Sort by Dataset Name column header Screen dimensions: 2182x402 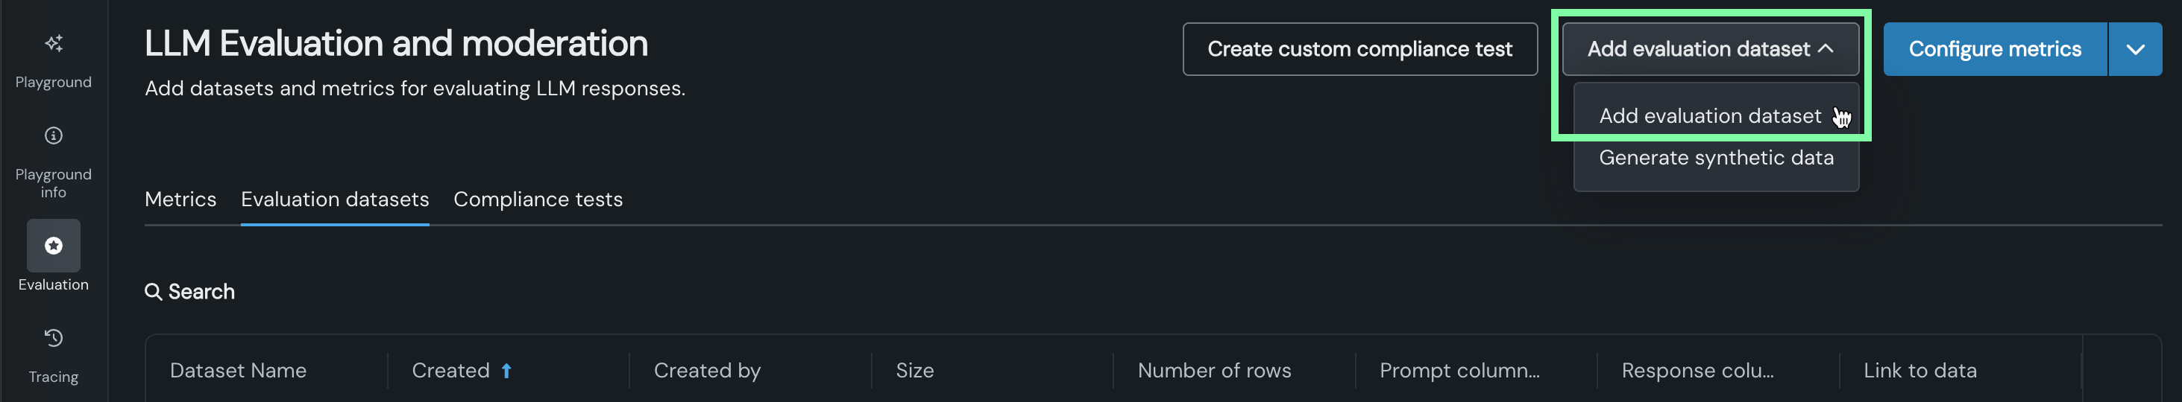click(x=238, y=371)
